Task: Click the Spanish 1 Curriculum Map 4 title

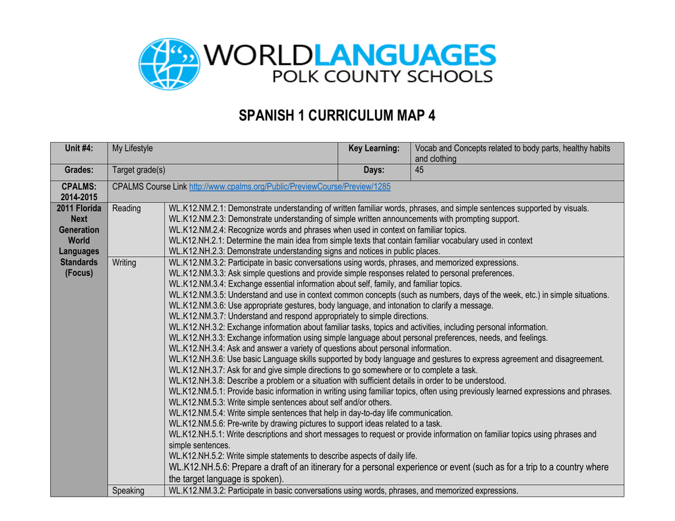Action: [337, 116]
